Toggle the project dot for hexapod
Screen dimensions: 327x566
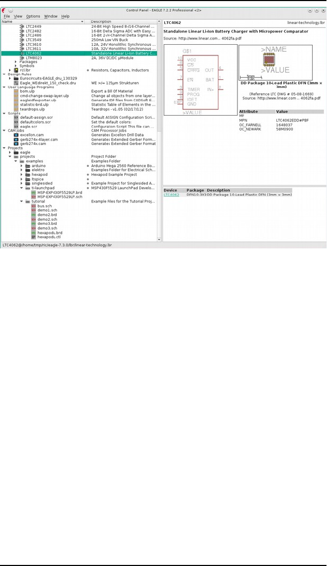coord(88,175)
